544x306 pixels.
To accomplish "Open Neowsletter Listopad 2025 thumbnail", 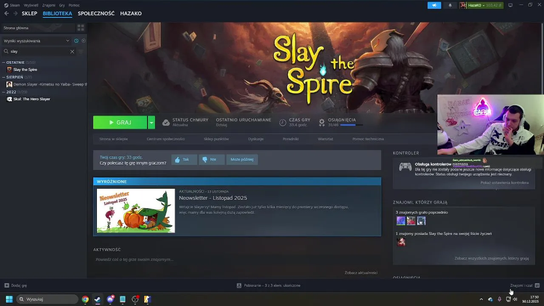I will pos(136,211).
